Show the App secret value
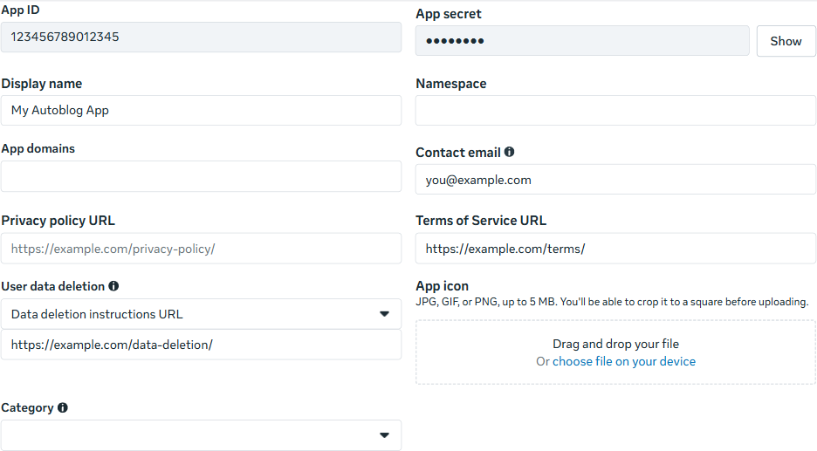Image resolution: width=817 pixels, height=451 pixels. [x=786, y=41]
